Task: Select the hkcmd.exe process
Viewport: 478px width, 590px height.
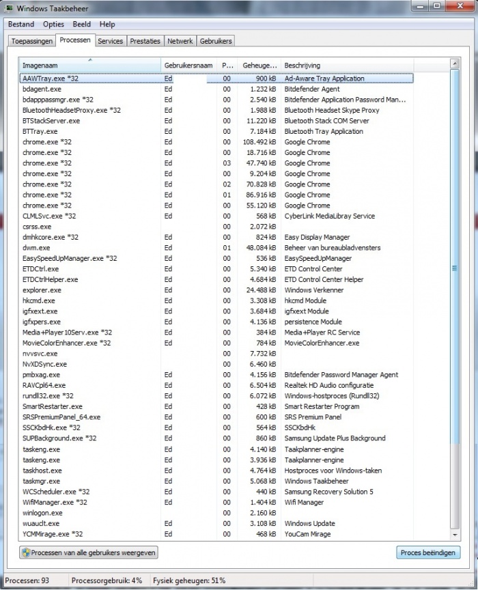Action: coord(216,300)
